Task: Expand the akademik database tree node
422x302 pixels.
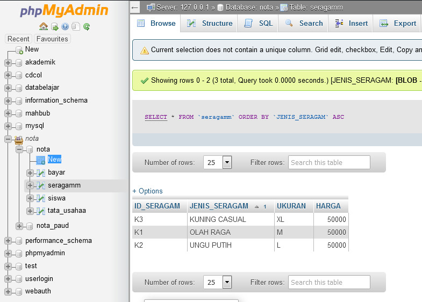Action: (x=8, y=63)
